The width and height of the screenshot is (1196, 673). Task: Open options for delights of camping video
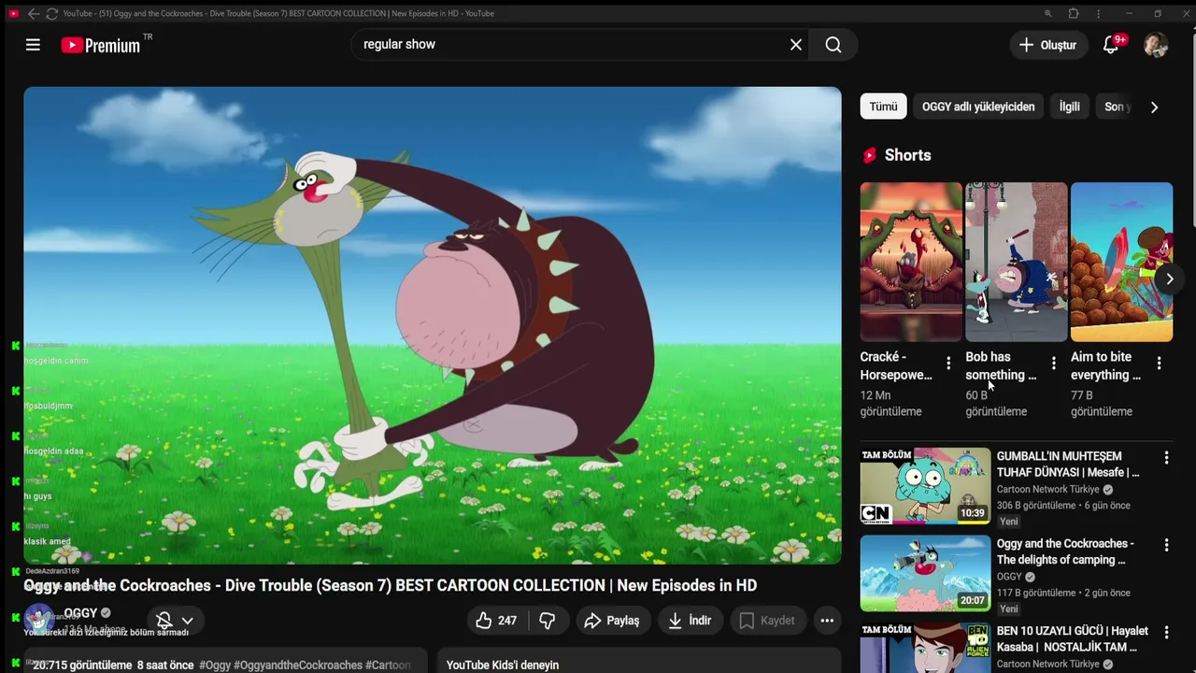1166,545
